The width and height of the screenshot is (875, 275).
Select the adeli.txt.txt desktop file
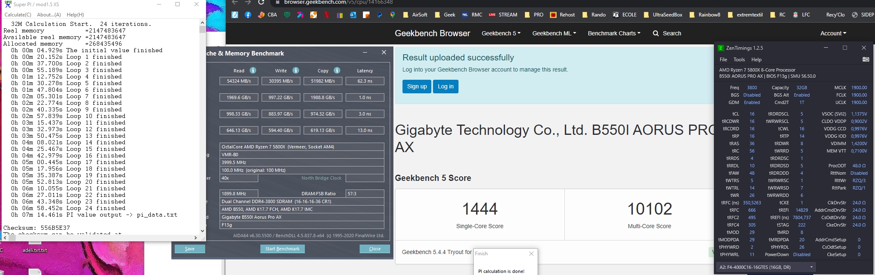tap(35, 250)
